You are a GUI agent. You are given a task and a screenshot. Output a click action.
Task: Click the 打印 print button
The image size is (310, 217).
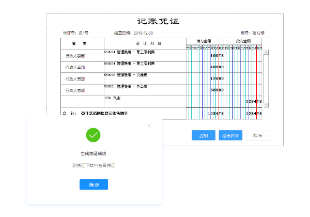(203, 135)
